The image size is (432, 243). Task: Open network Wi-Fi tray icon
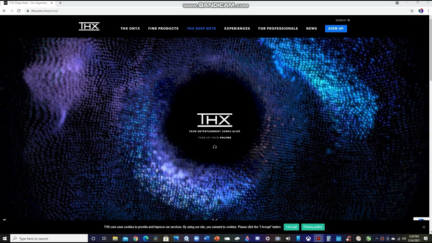tap(399, 239)
